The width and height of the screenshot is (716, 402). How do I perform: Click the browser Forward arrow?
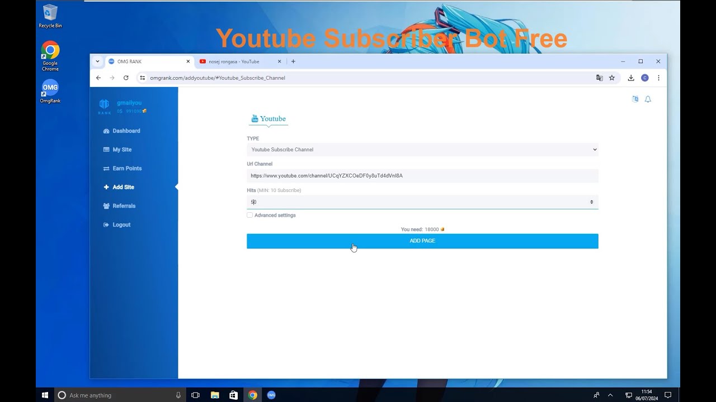(112, 78)
